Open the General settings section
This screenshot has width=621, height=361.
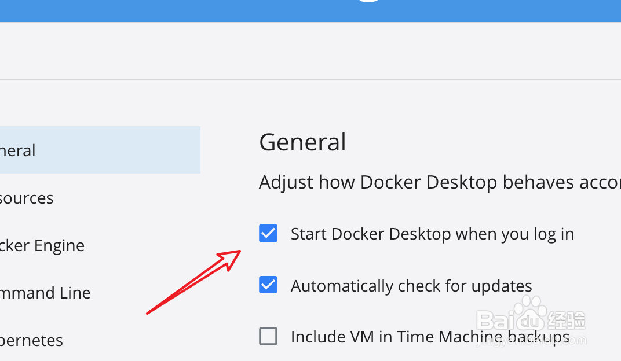click(x=100, y=150)
